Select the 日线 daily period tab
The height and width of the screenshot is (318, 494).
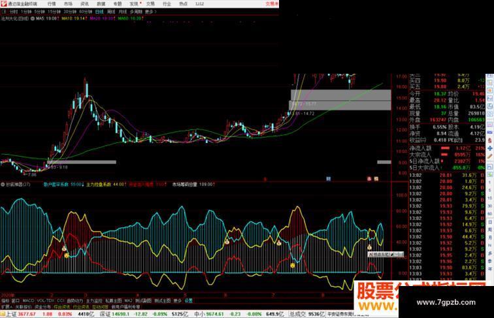click(99, 12)
